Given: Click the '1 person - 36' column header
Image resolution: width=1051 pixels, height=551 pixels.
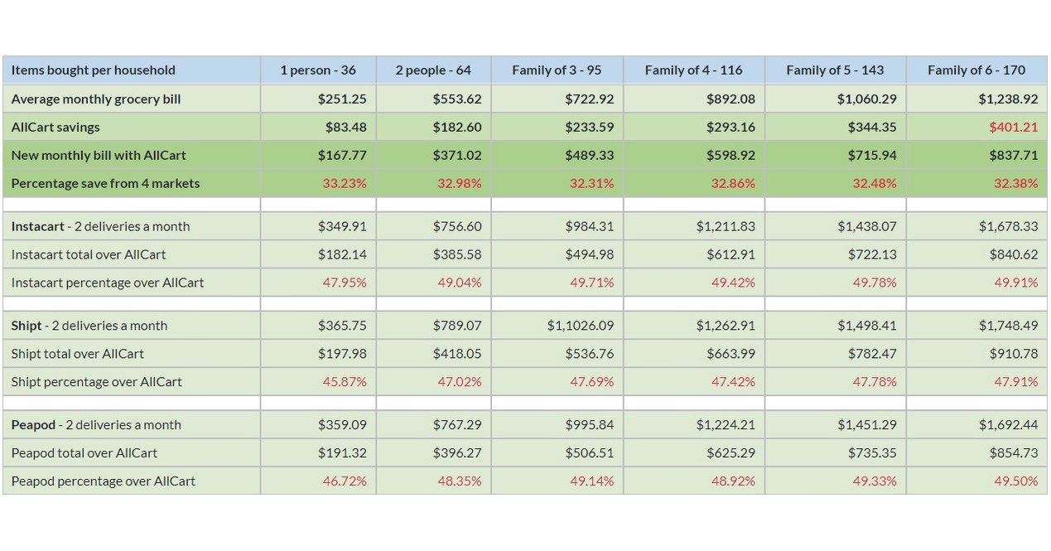Looking at the screenshot, I should coord(318,70).
